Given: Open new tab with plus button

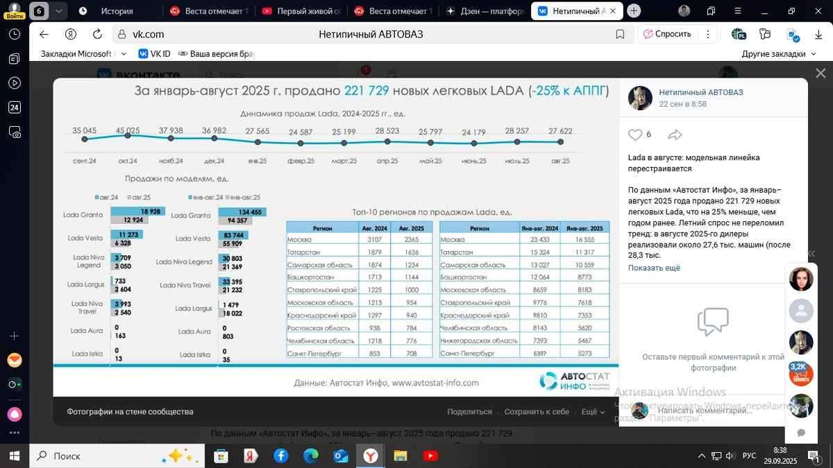Looking at the screenshot, I should (x=633, y=10).
